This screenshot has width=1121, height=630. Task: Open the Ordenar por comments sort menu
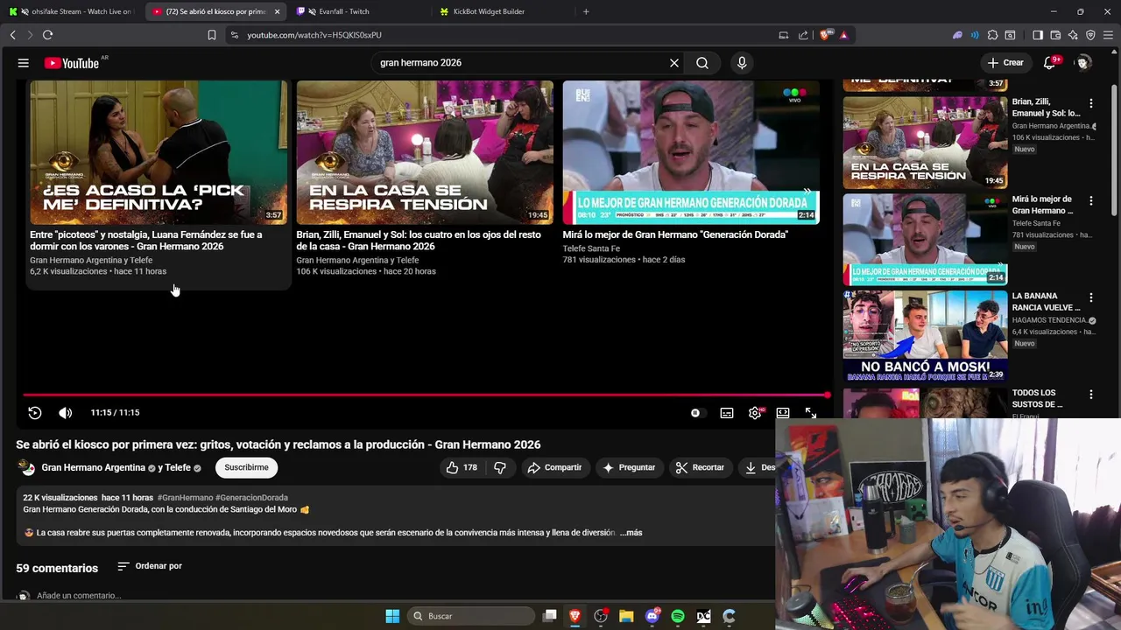(150, 566)
